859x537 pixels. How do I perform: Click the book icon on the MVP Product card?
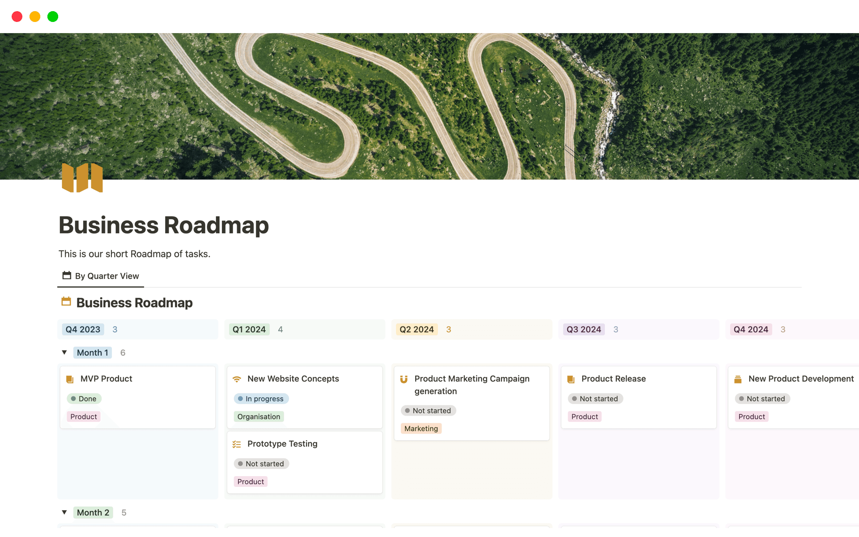pyautogui.click(x=70, y=379)
